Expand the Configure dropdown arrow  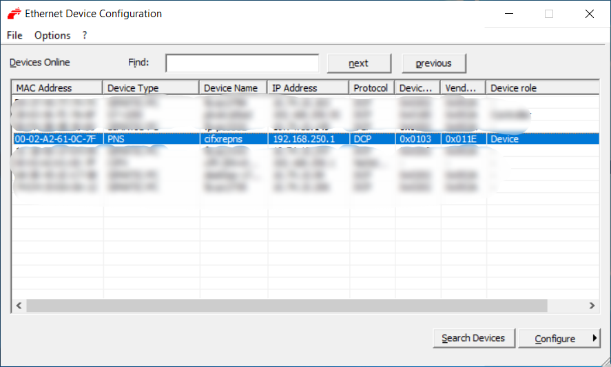click(594, 338)
